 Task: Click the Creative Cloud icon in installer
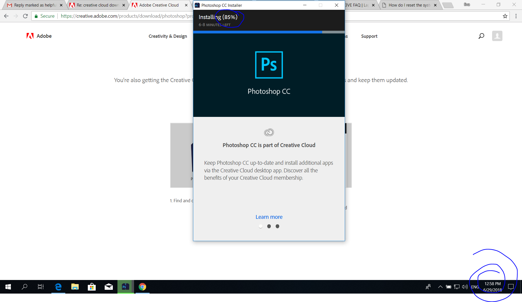point(269,132)
